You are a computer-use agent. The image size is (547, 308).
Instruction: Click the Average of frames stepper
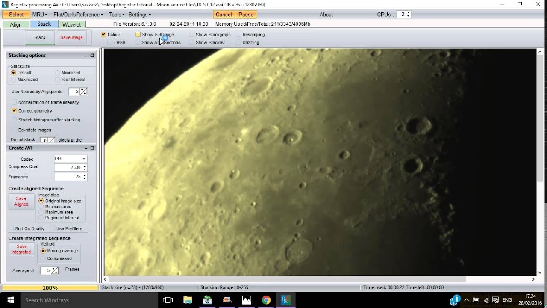[x=54, y=270]
